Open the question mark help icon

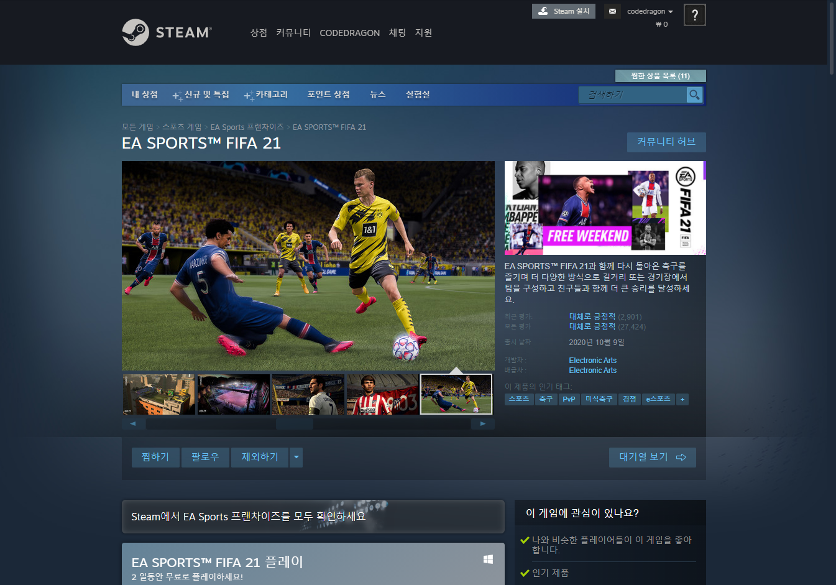click(x=694, y=15)
